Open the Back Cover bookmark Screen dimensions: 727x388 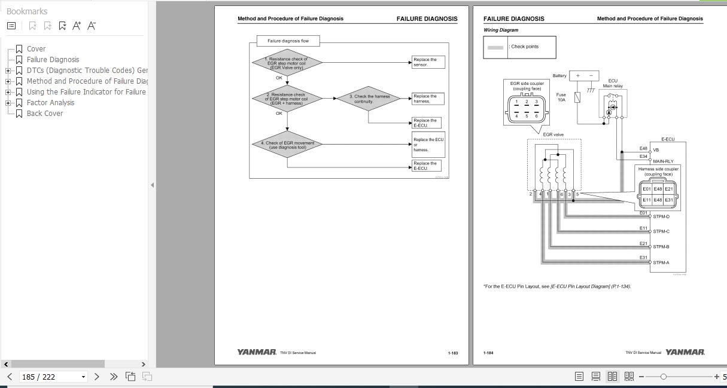click(45, 113)
